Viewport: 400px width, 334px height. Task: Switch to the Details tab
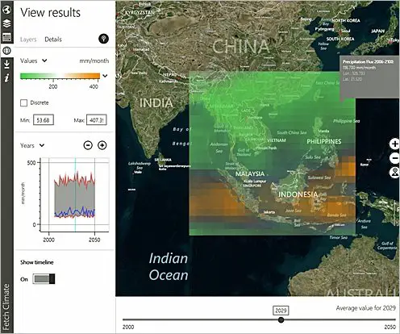(x=53, y=40)
